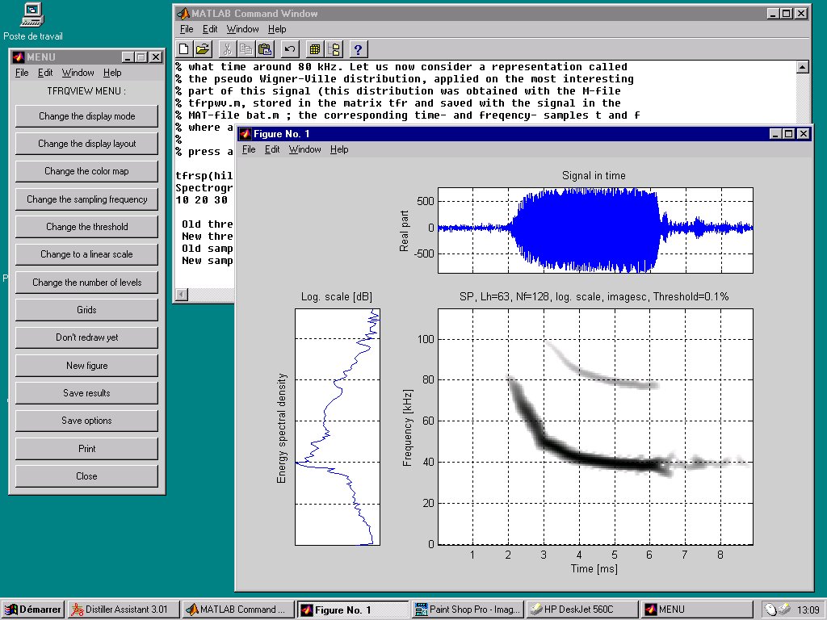Click Don't redraw yet button
Screen dimensions: 827x620
click(x=86, y=337)
